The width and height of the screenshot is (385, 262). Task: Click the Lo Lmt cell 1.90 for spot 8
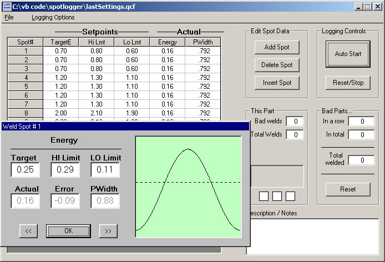point(132,113)
